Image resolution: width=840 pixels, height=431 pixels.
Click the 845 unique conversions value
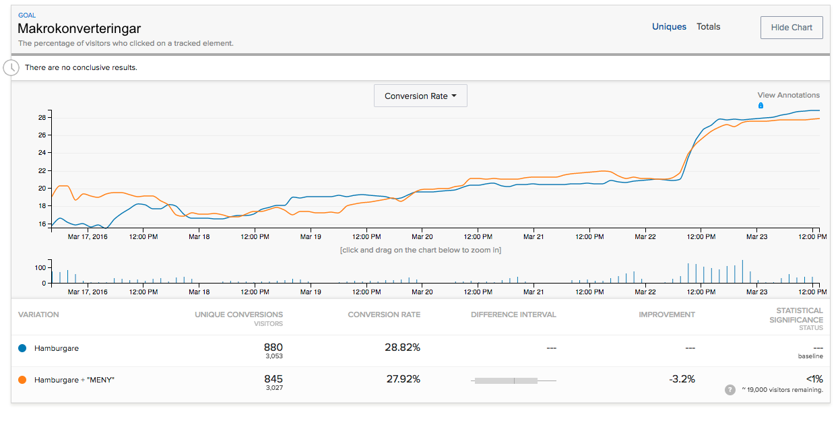coord(273,379)
